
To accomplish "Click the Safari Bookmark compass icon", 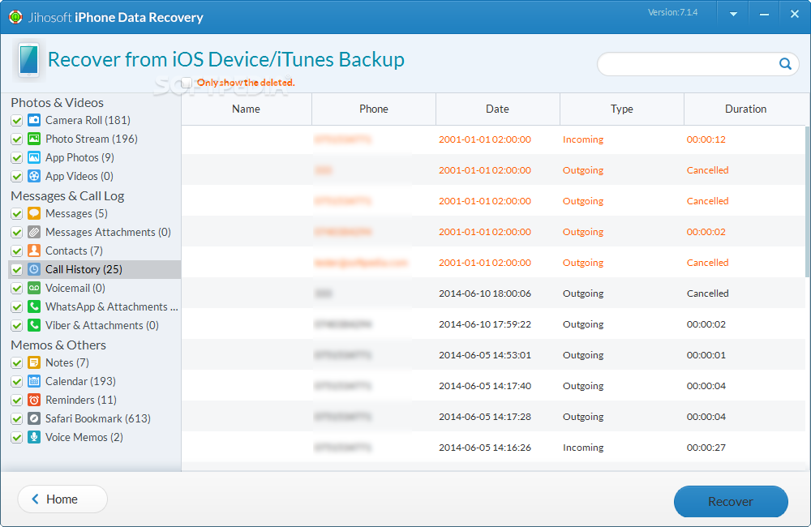I will coord(34,418).
